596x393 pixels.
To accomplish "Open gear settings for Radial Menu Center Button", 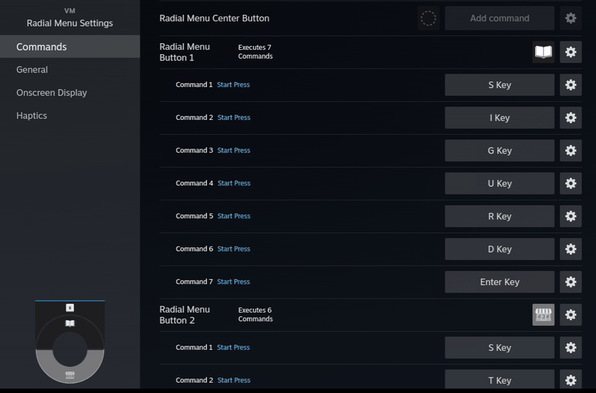I will click(x=571, y=19).
